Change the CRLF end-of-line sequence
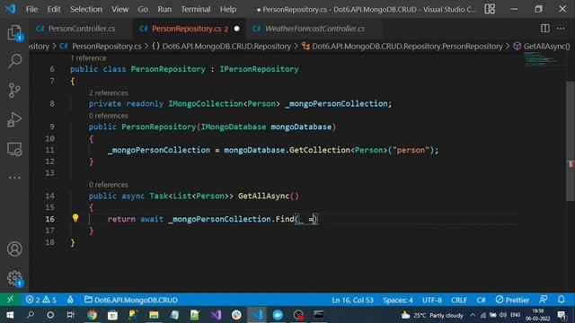 [459, 300]
